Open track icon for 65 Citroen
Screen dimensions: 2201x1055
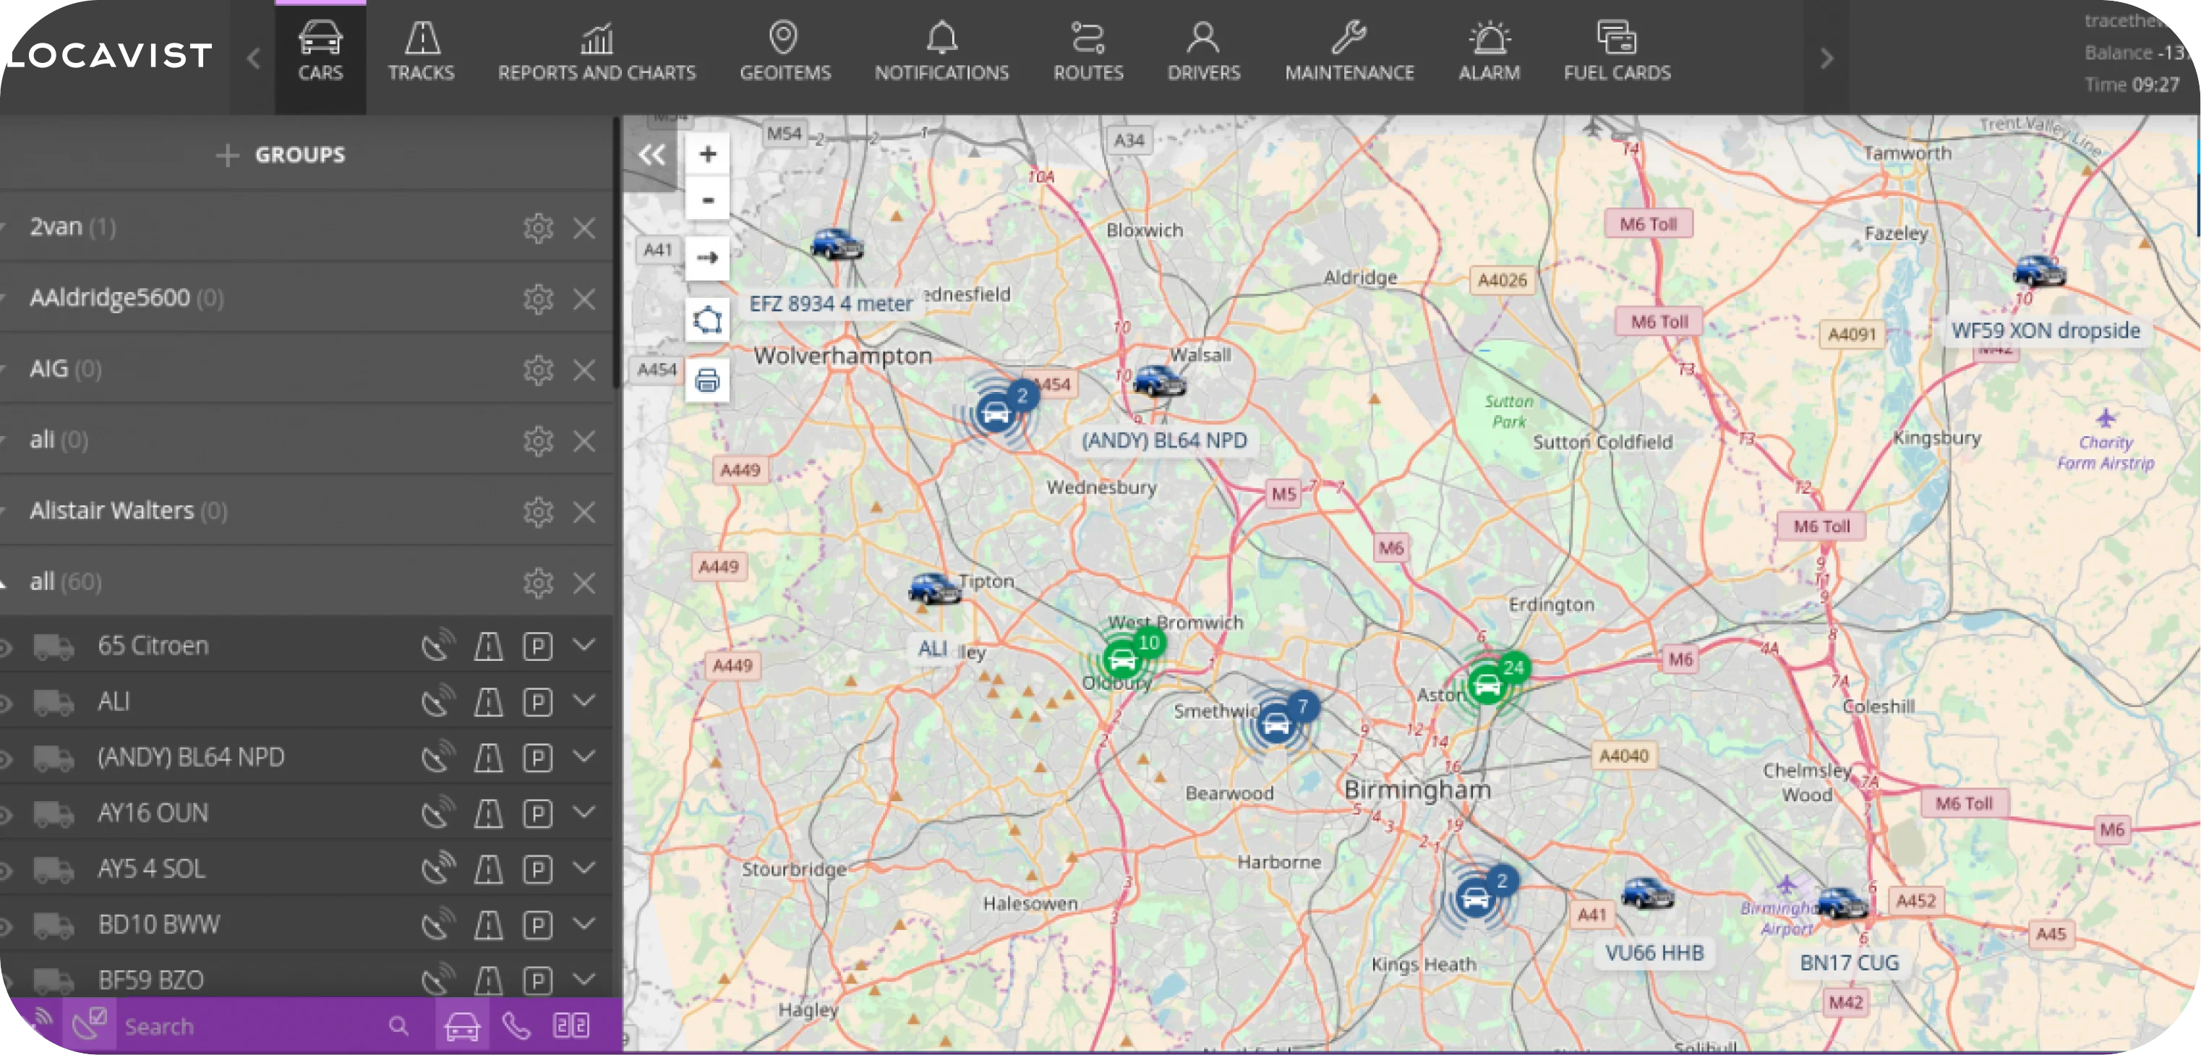(x=488, y=646)
